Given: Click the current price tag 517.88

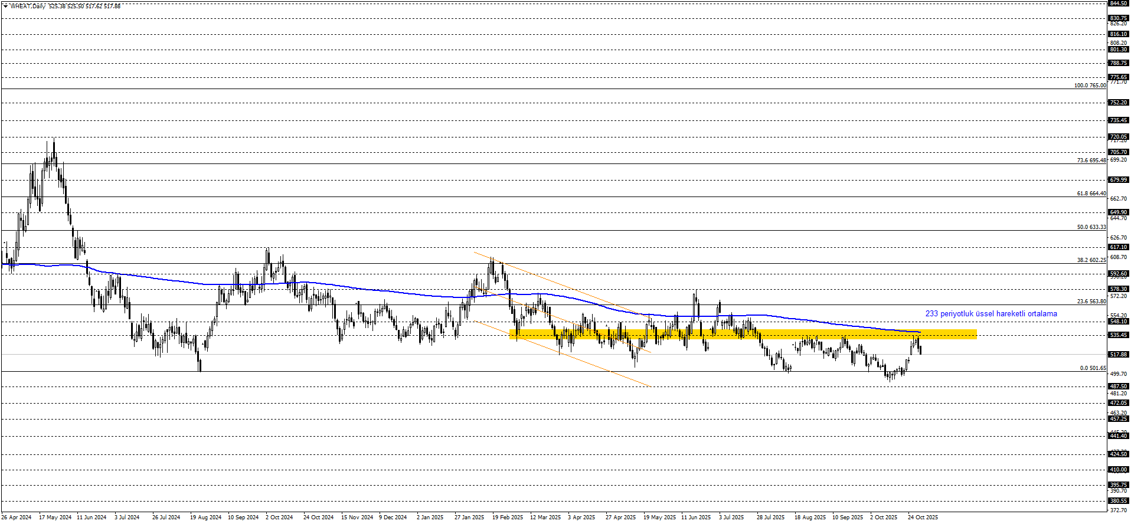Looking at the screenshot, I should point(1119,355).
